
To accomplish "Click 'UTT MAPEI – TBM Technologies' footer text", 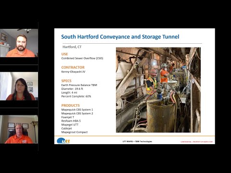I will pyautogui.click(x=137, y=141).
